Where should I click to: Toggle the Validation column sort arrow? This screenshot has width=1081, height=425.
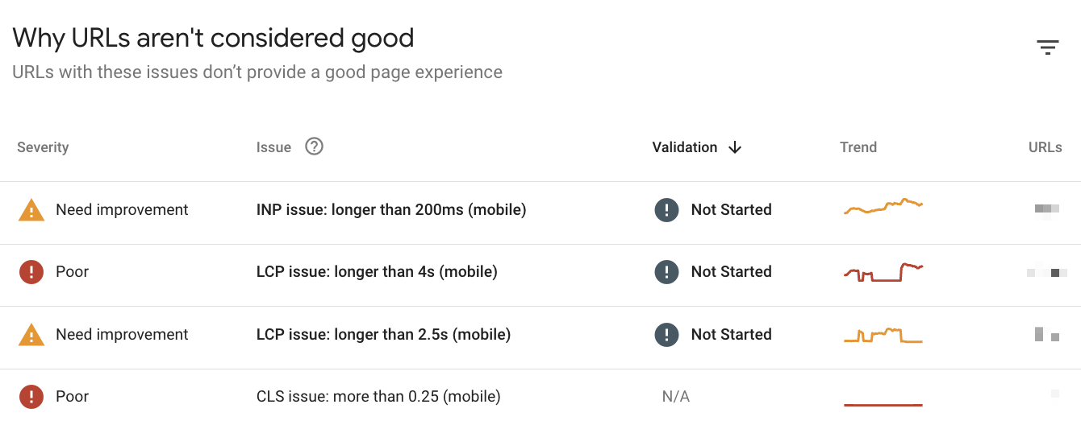(x=734, y=147)
